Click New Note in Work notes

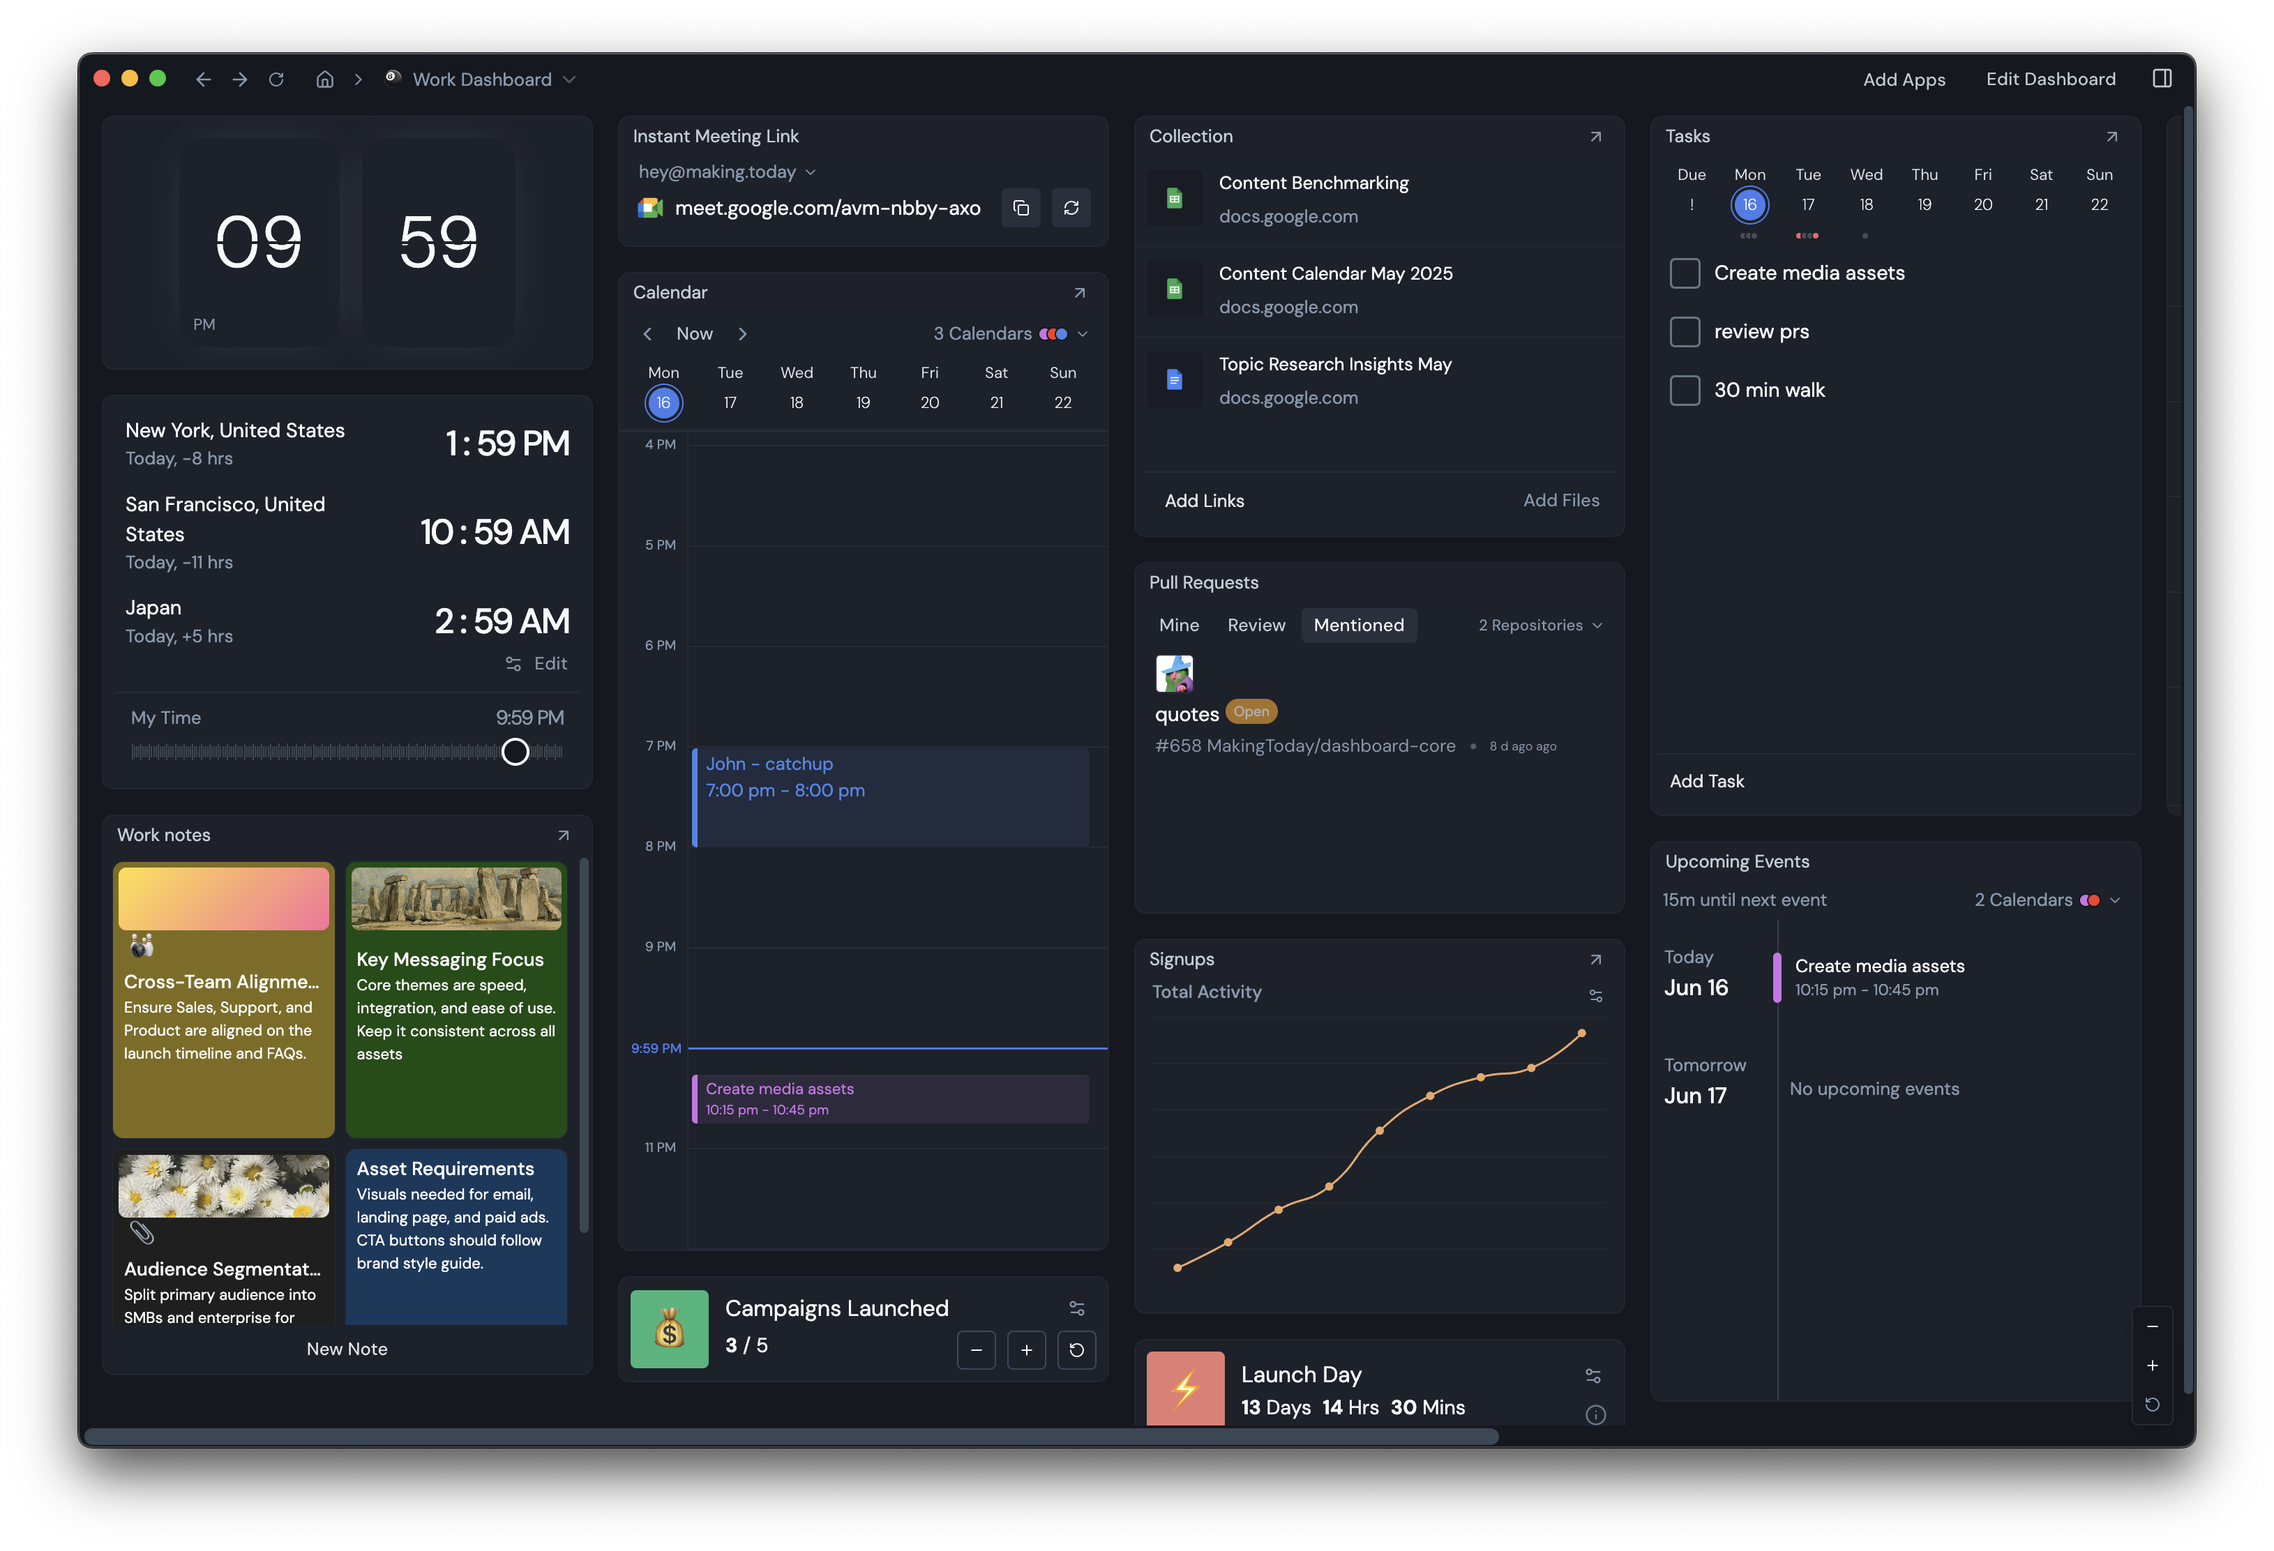347,1349
